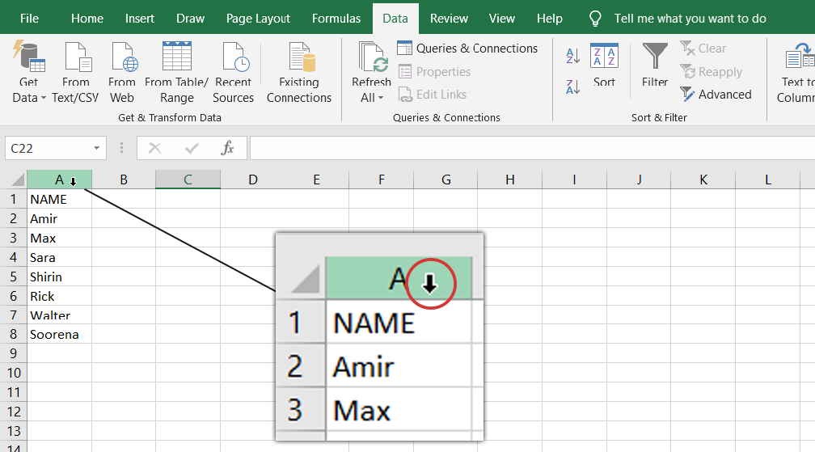Open Recent Sources
The width and height of the screenshot is (815, 452).
(234, 73)
